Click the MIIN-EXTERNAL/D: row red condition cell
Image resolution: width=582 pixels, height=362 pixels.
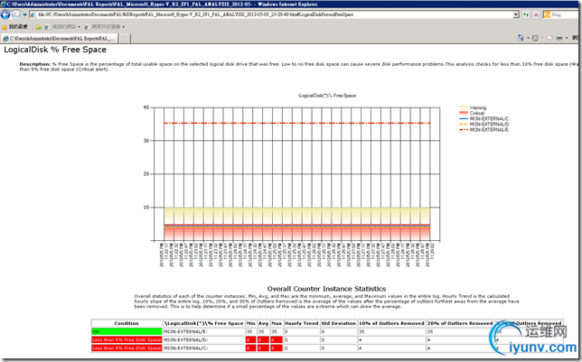point(127,340)
